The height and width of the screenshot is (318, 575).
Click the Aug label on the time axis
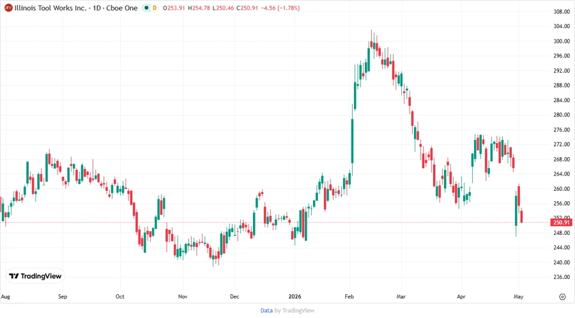click(x=6, y=297)
